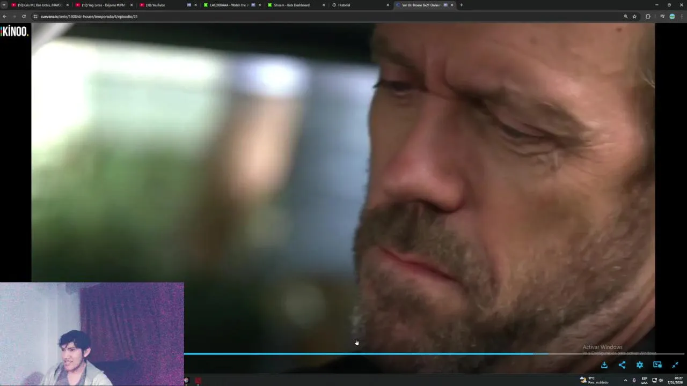Open the player settings gear
687x386 pixels.
(640, 365)
